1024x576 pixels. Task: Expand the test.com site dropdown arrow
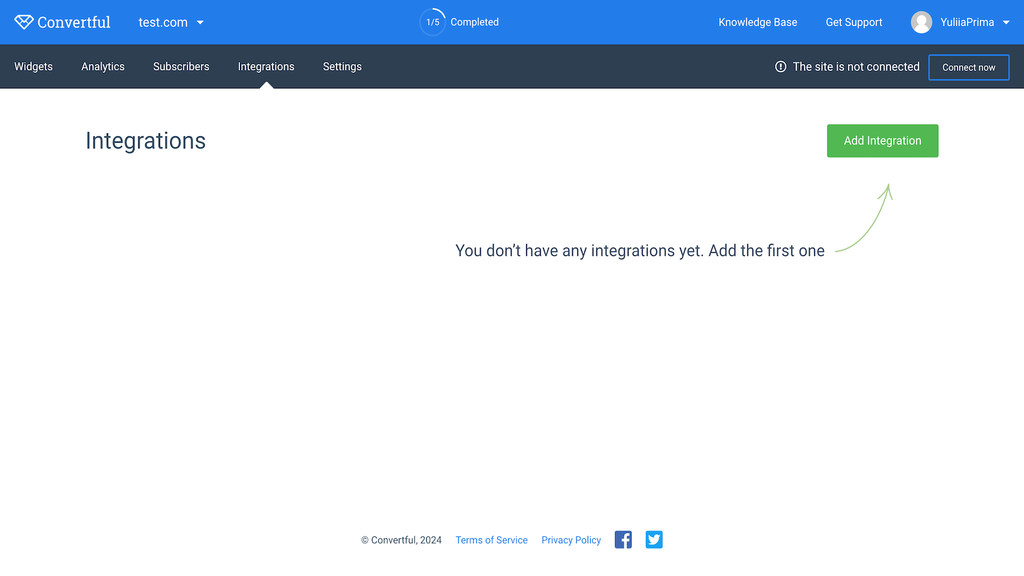200,22
